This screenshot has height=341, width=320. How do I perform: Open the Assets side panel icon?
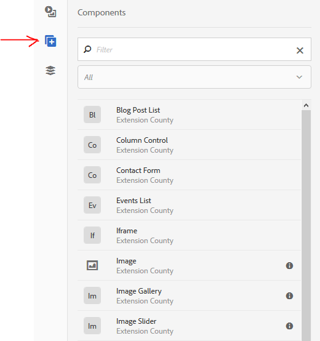(x=50, y=12)
